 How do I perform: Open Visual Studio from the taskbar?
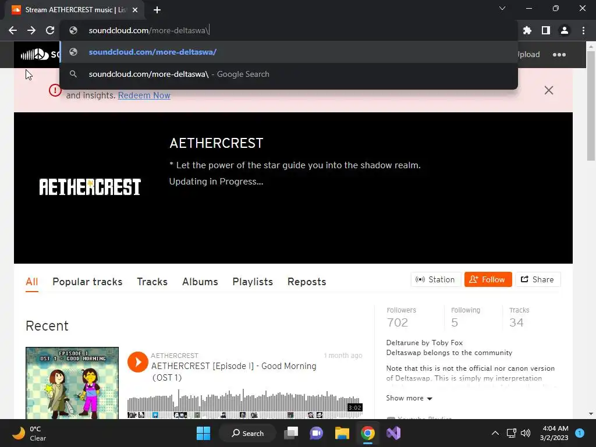pos(393,433)
